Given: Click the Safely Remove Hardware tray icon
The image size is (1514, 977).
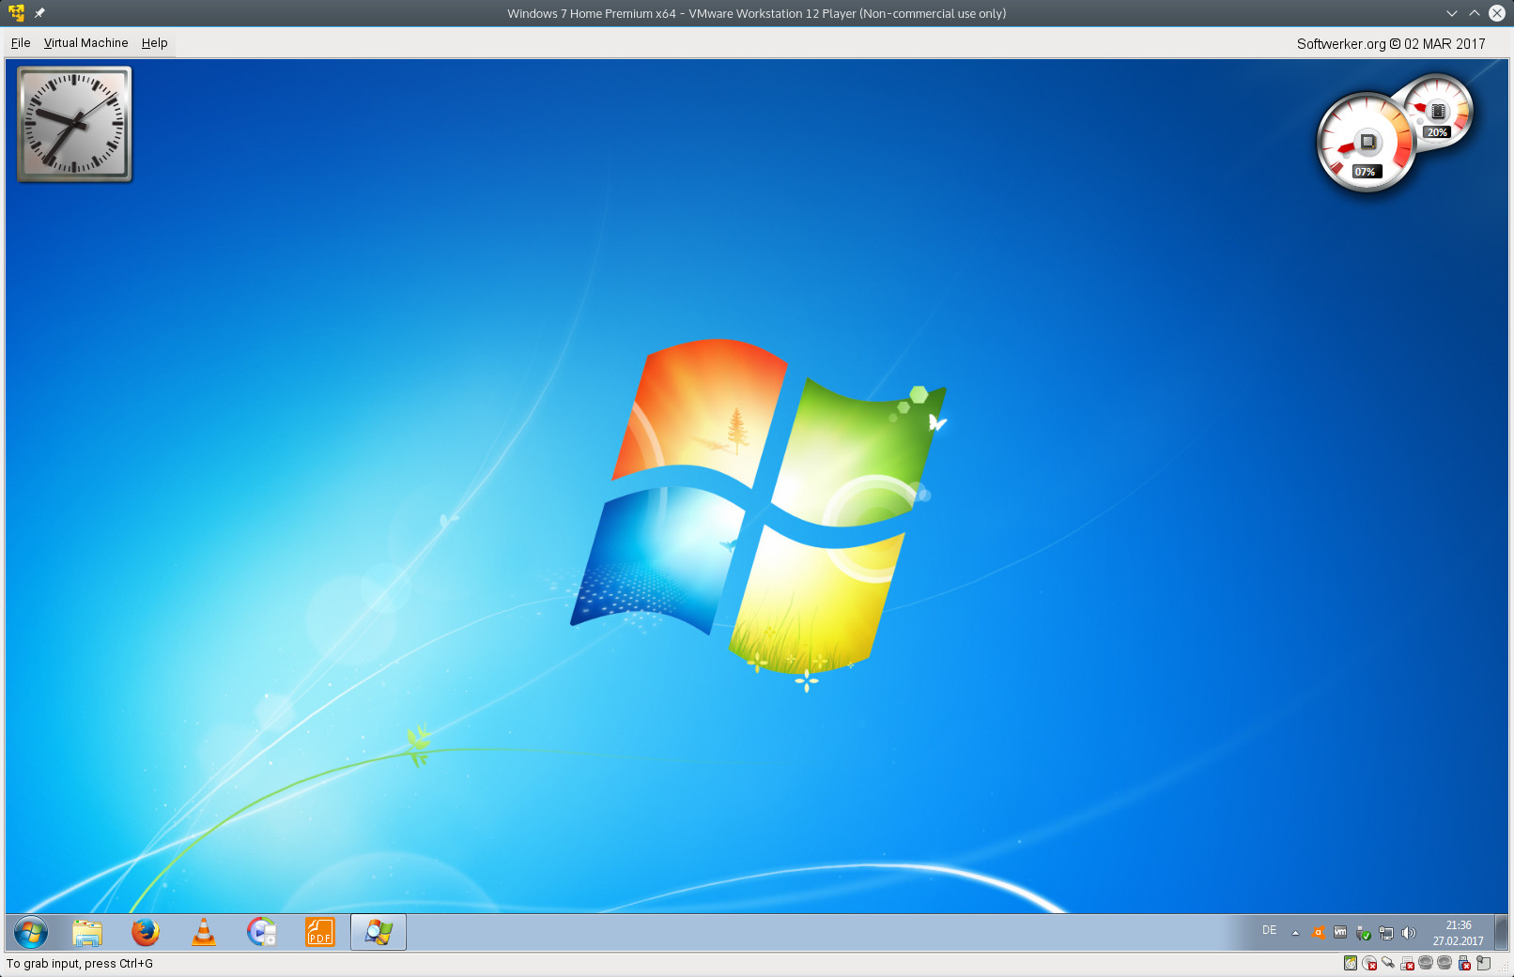Looking at the screenshot, I should pos(1363,933).
